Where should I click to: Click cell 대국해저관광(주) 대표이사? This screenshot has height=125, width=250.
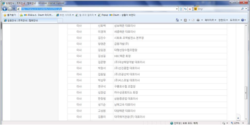point(170,117)
